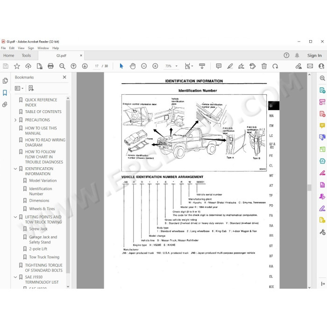Zoom out with minus icon
Viewport: 327px width, 327px height.
(x=144, y=66)
